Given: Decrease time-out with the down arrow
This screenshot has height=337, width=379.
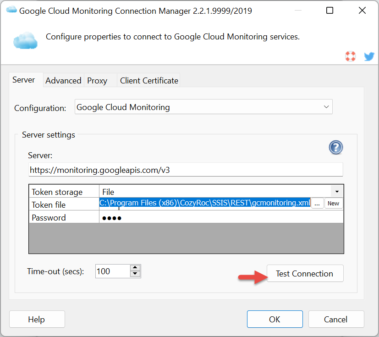Looking at the screenshot, I should tap(135, 274).
